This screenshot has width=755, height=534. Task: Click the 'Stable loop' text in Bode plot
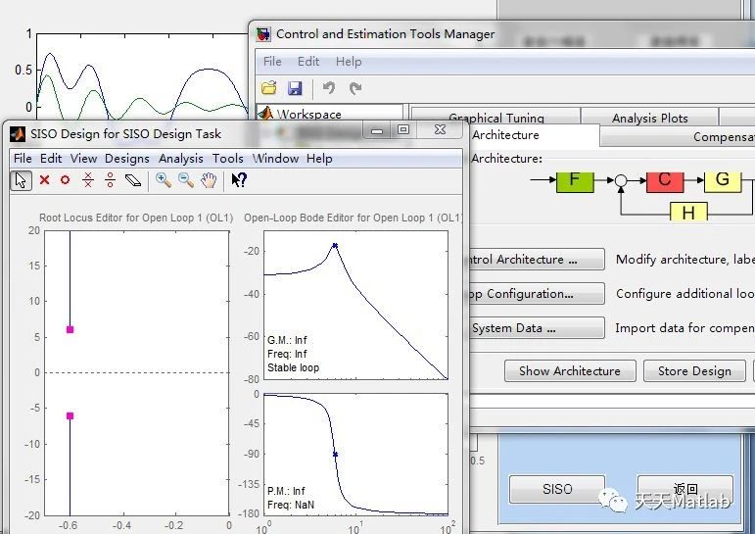(x=293, y=367)
